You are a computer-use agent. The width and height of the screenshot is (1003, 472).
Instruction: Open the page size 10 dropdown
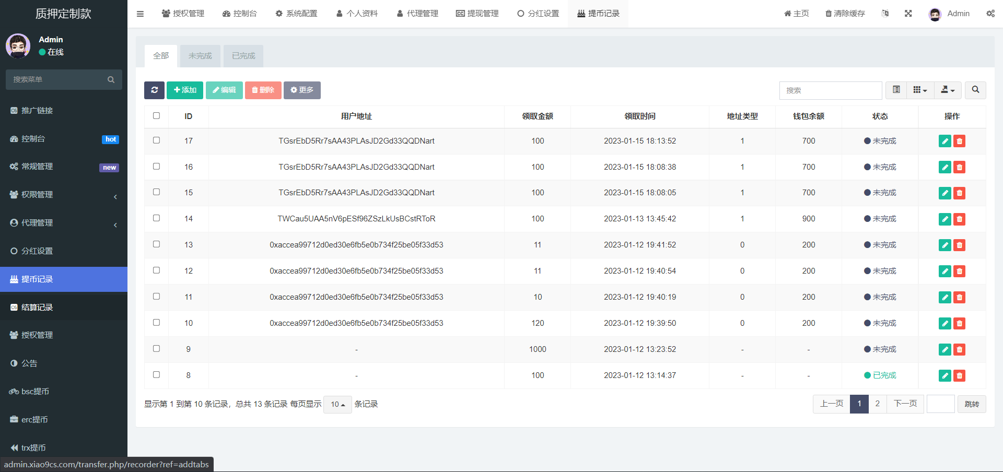point(337,404)
